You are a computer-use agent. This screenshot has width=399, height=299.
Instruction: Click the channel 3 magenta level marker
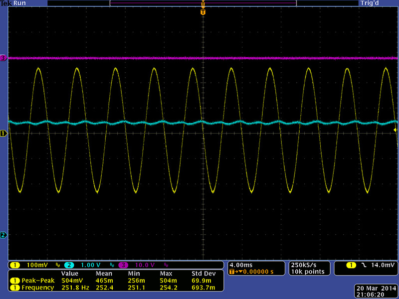tap(3, 58)
